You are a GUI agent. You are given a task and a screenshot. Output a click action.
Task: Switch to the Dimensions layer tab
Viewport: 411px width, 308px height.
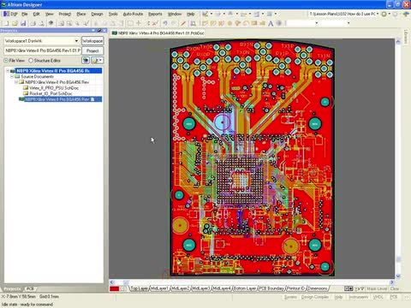tap(318, 288)
